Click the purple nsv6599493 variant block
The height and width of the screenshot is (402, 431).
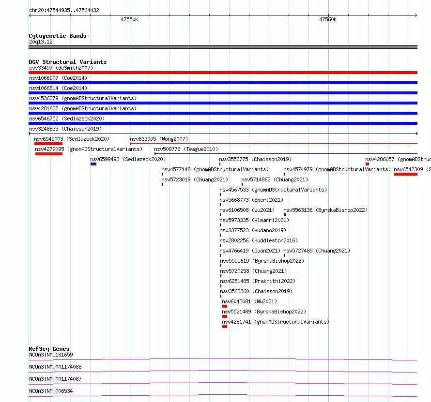coord(93,164)
